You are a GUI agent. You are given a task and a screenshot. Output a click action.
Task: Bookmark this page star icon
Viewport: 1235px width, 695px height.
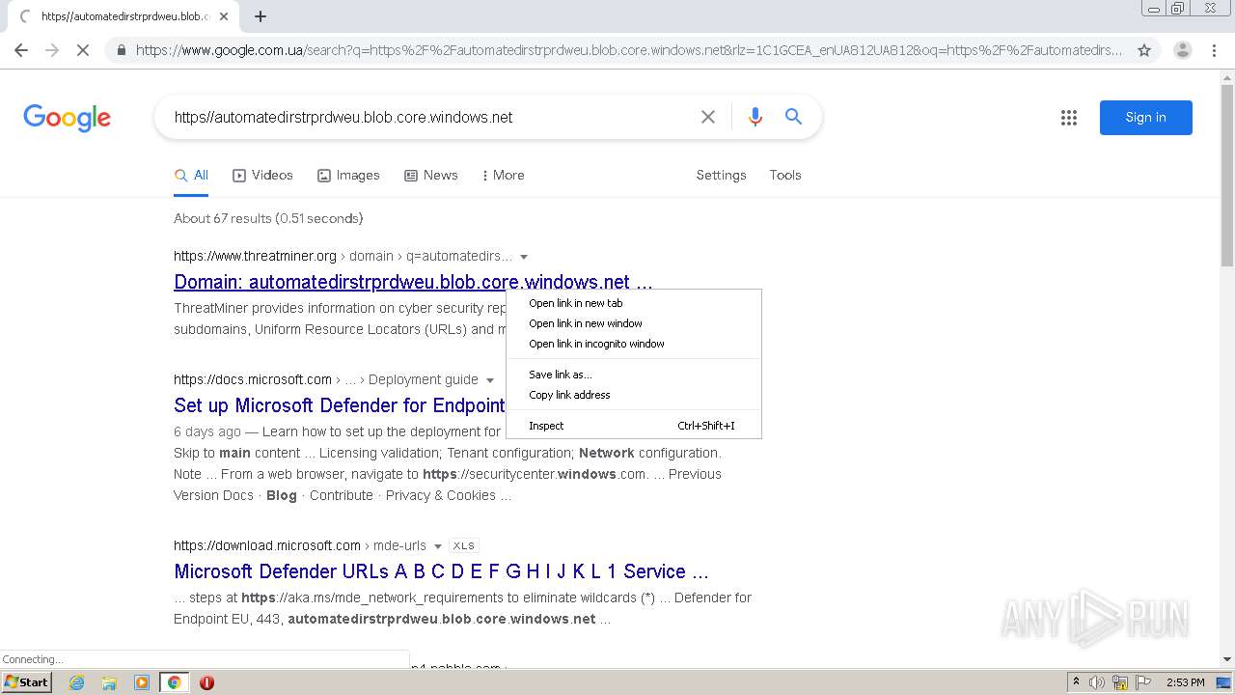click(x=1144, y=50)
